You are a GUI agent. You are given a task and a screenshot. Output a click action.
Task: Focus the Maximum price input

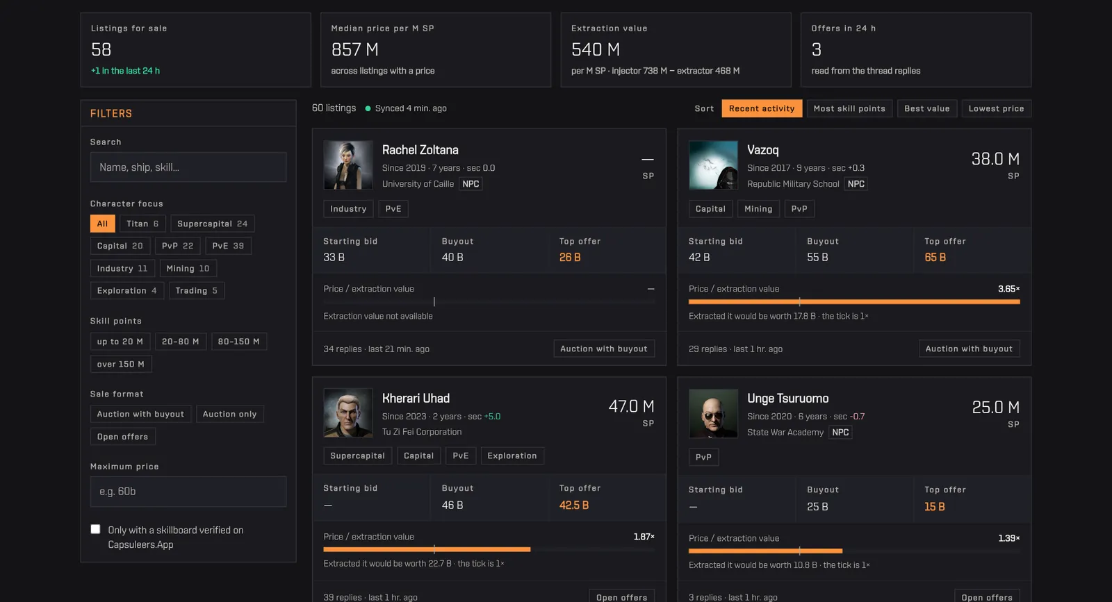click(x=188, y=492)
